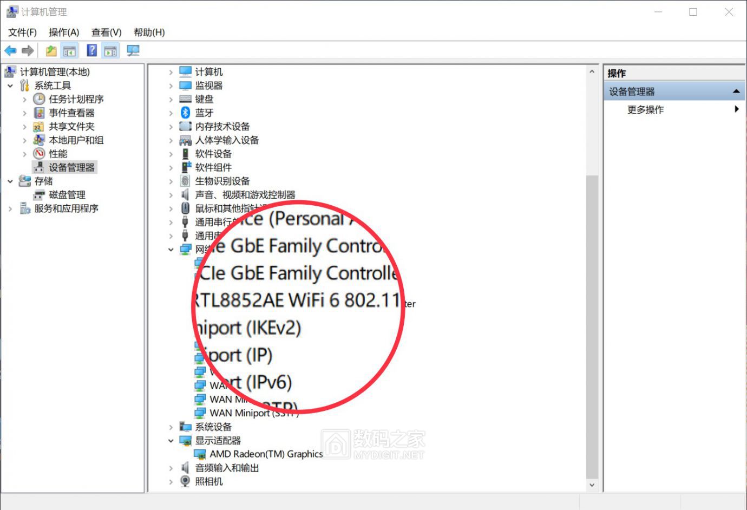Expand the 照相机 device category
The height and width of the screenshot is (510, 747).
click(171, 481)
